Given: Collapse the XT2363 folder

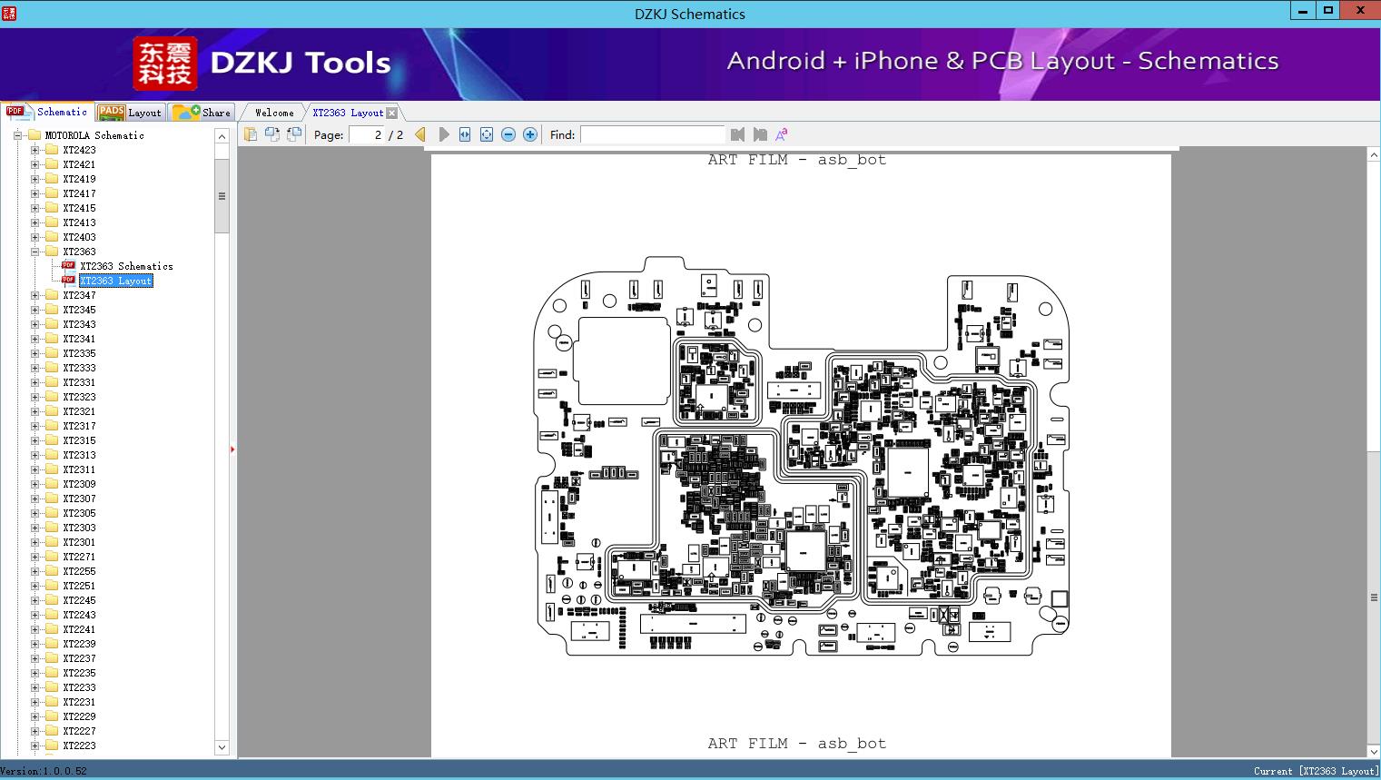Looking at the screenshot, I should coord(35,252).
